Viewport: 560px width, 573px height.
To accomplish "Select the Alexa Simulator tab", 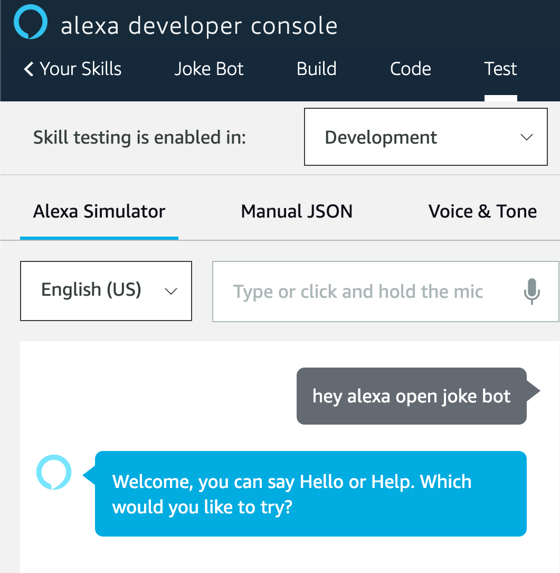I will [99, 211].
